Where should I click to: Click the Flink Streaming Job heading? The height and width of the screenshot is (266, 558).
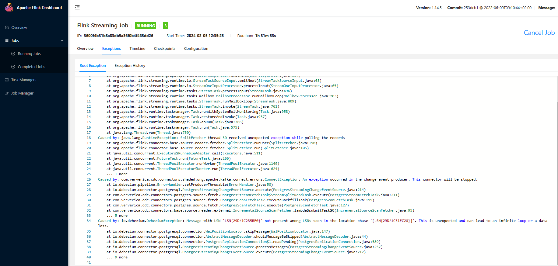tap(103, 26)
